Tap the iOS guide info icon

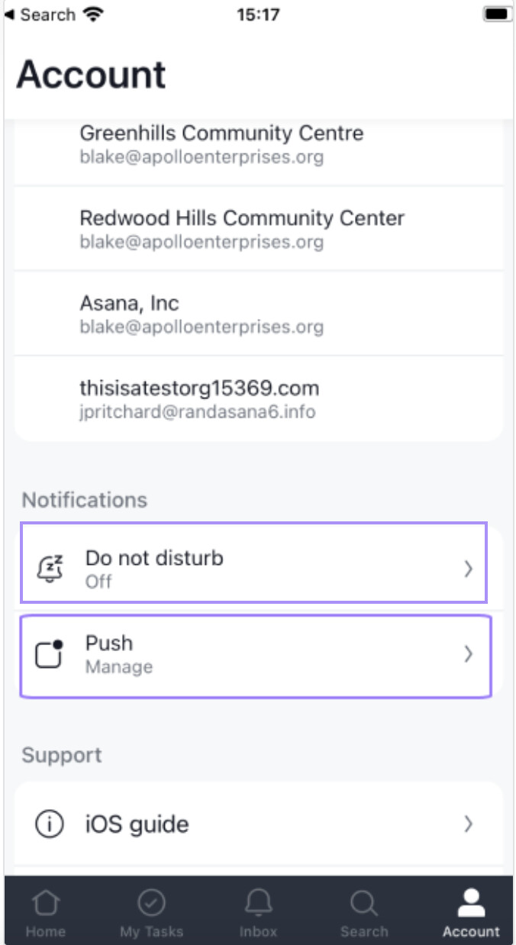(50, 824)
